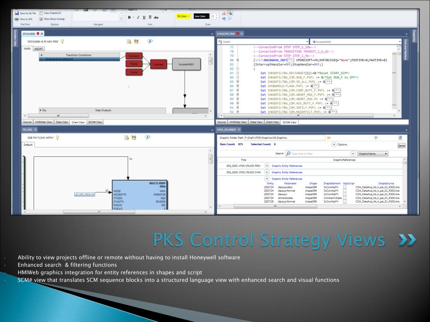Image resolution: width=430 pixels, height=322 pixels.
Task: Apply overline formatting in the Font group
Action: (150, 17)
